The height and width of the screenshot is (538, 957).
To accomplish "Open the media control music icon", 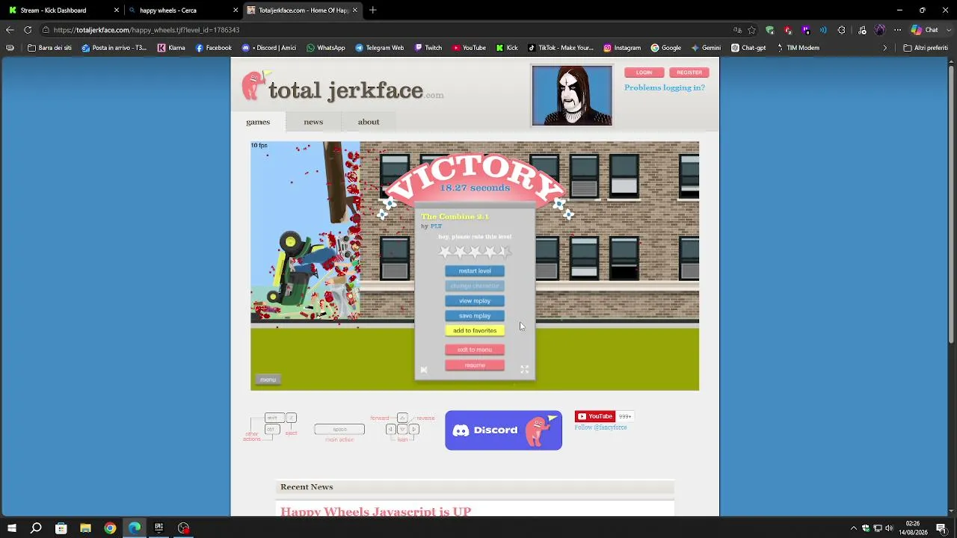I will (862, 30).
